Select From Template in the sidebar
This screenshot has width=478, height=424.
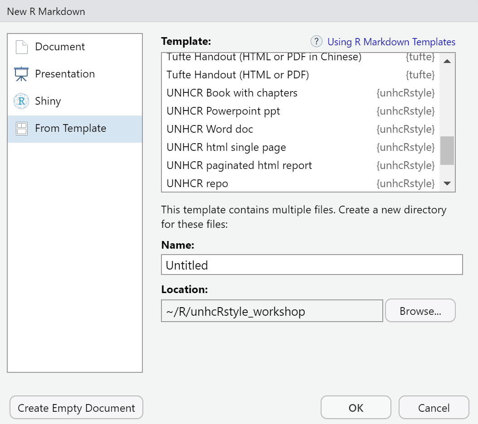(75, 129)
